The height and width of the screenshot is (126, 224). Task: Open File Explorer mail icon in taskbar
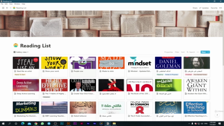(29, 124)
